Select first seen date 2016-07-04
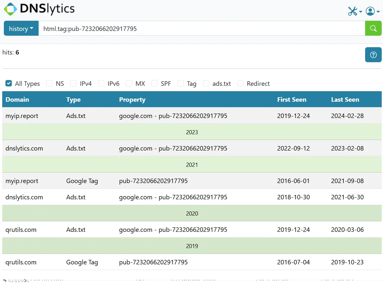This screenshot has height=287, width=383. [x=293, y=262]
